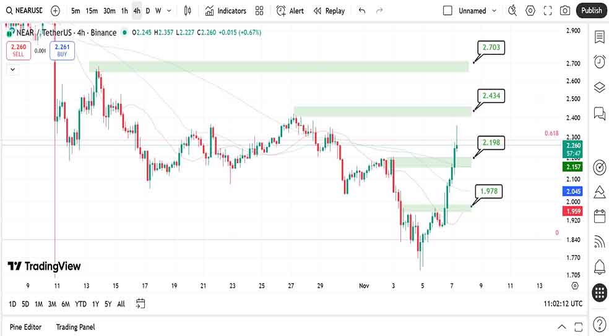Take a chart snapshot with camera icon
This screenshot has width=609, height=336.
(x=564, y=10)
